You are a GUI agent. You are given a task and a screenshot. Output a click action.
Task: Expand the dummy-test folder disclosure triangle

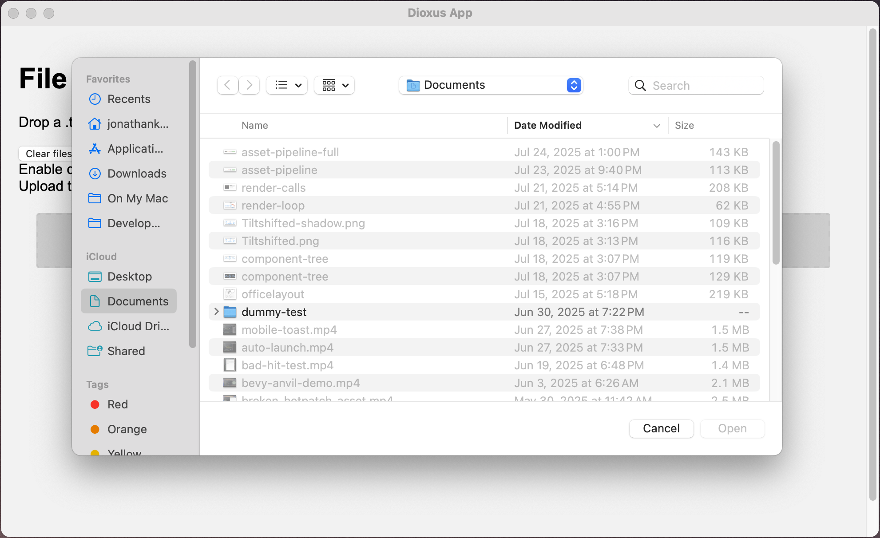tap(216, 312)
